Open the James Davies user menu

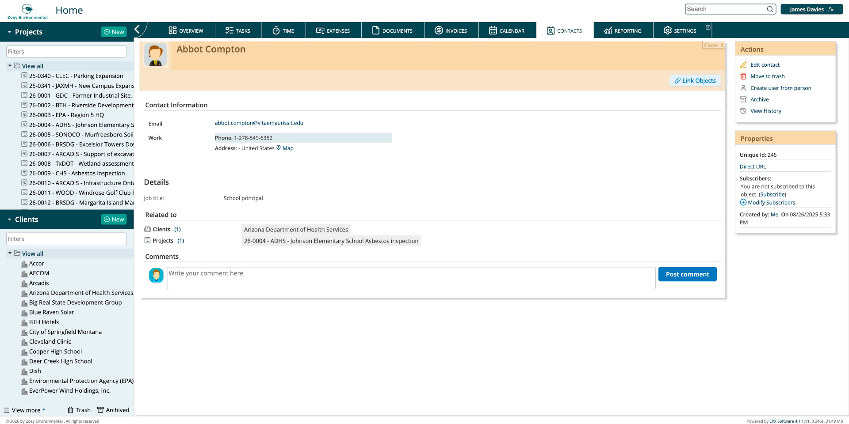tap(811, 9)
